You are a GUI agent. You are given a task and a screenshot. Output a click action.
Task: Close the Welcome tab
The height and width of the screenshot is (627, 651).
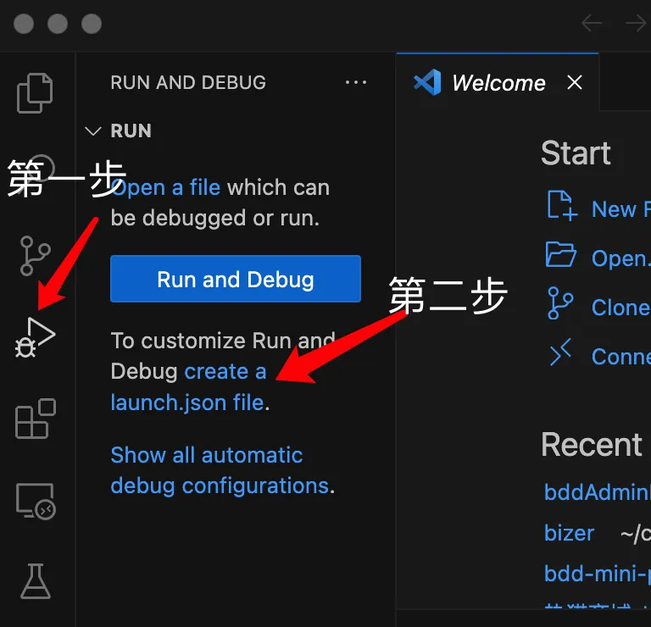click(575, 82)
